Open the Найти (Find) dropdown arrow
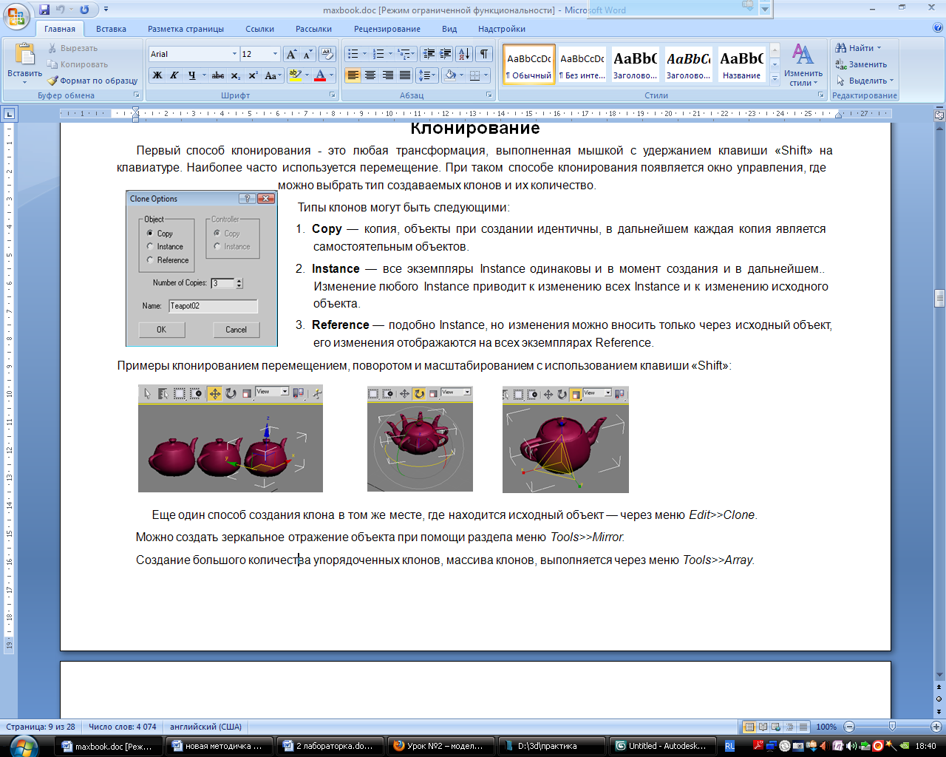The height and width of the screenshot is (757, 946). pyautogui.click(x=879, y=48)
